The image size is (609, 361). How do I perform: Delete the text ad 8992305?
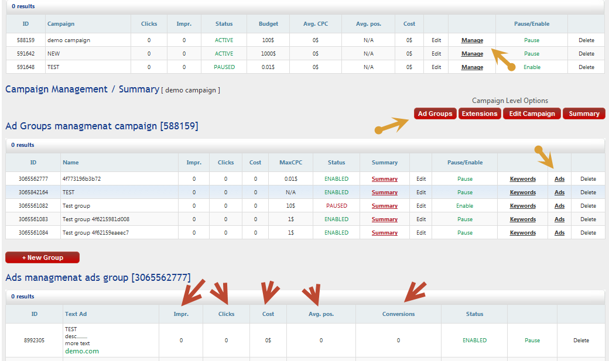(x=581, y=340)
